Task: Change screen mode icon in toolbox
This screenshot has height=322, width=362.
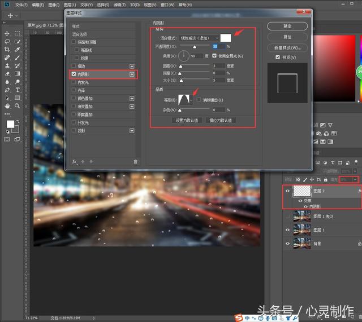Action: click(18, 139)
